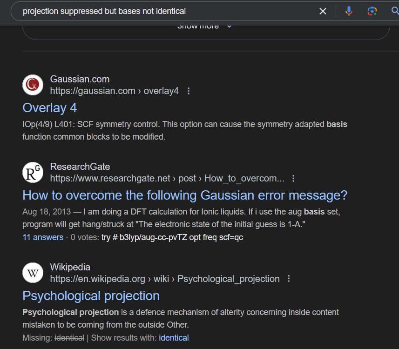Click the Gaussian.com favicon logo
399x349 pixels.
(33, 85)
